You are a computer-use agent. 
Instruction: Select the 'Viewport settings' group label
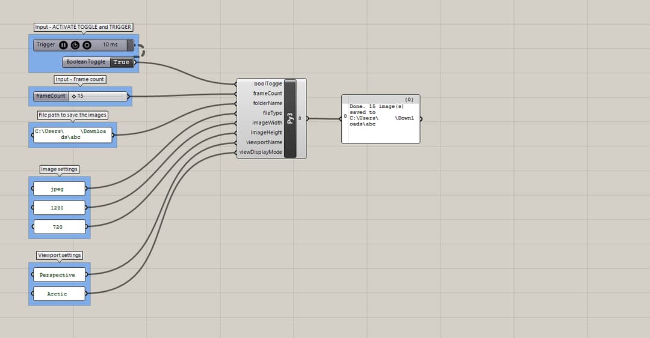pos(59,255)
